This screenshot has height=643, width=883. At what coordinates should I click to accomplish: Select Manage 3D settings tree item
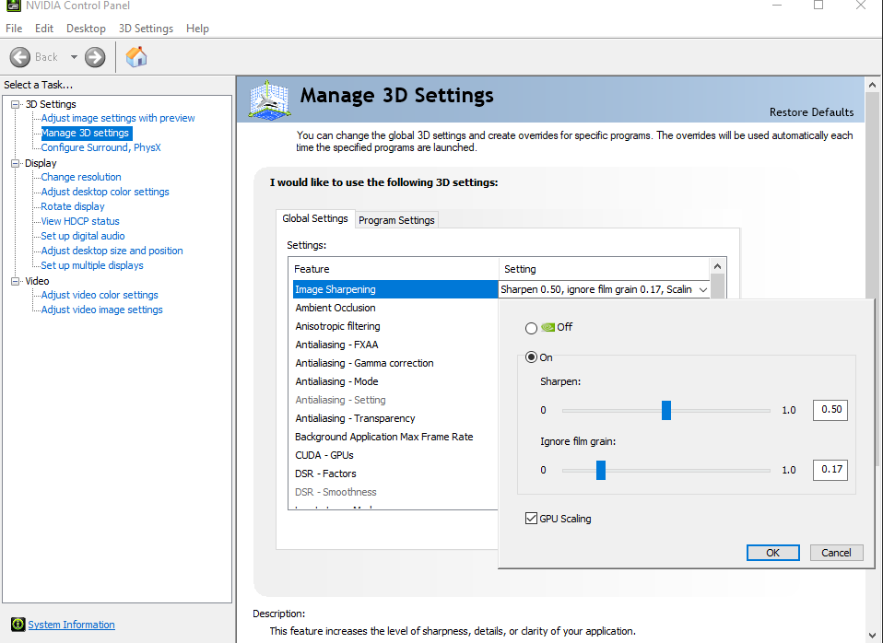[x=85, y=133]
